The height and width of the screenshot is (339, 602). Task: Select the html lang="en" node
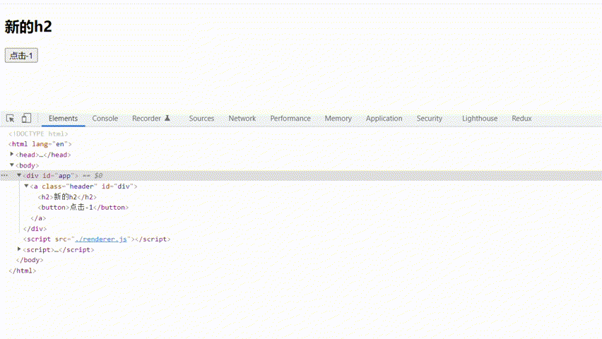(40, 144)
